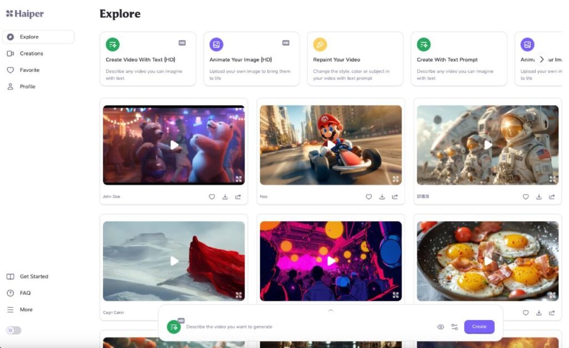
Task: Click the HD text-to-video mode icon in prompt bar
Action: (174, 326)
